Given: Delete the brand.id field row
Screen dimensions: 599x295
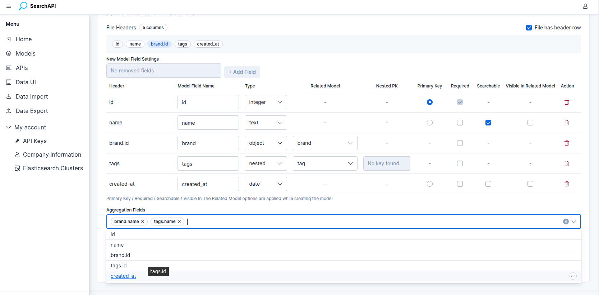Looking at the screenshot, I should click(x=567, y=143).
